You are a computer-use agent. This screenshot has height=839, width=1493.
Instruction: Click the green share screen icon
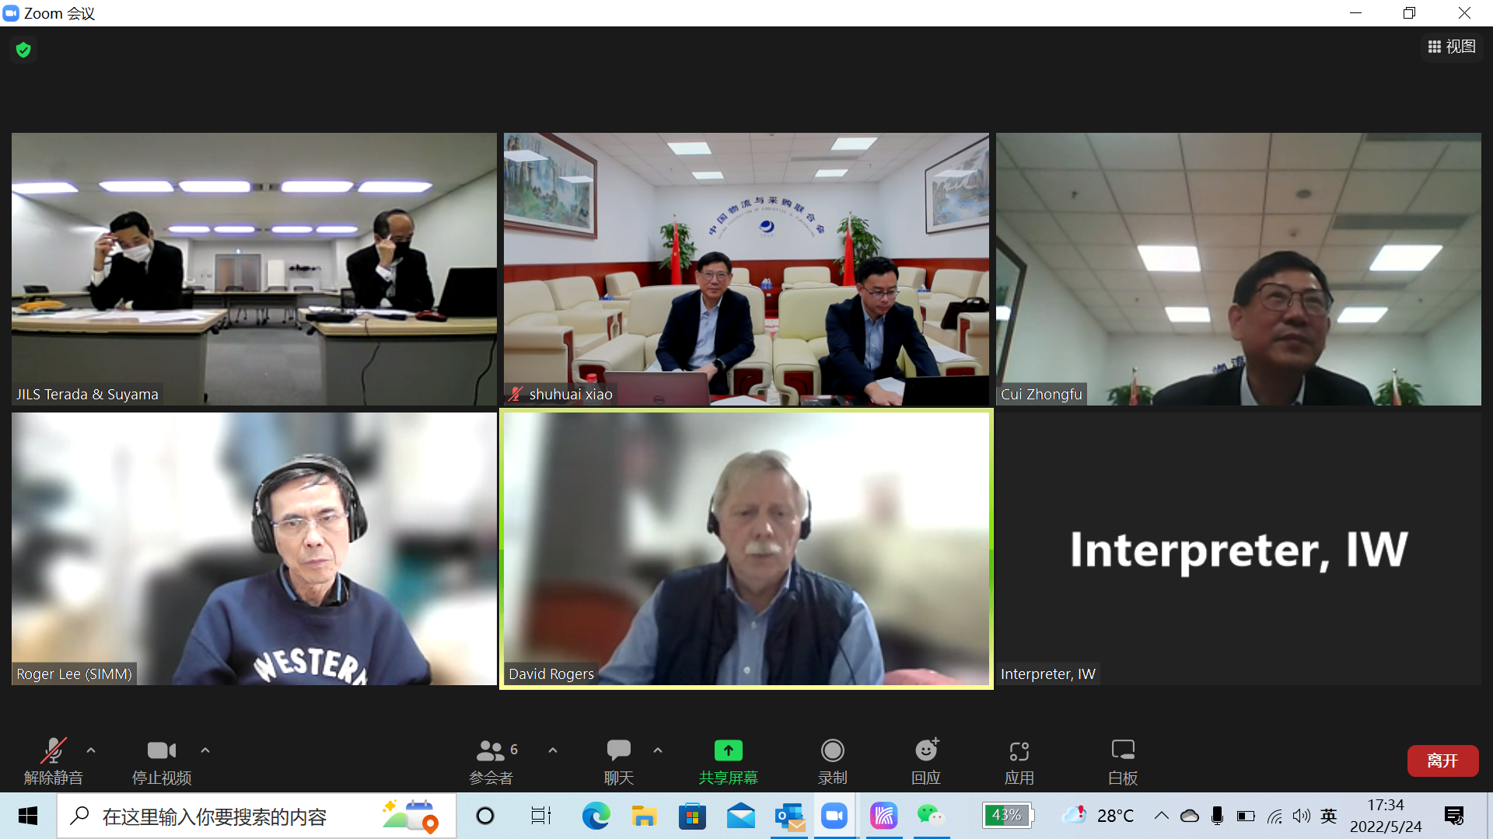pos(728,750)
